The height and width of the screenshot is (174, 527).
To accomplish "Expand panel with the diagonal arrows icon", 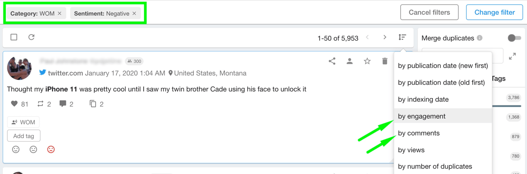I will 512,56.
